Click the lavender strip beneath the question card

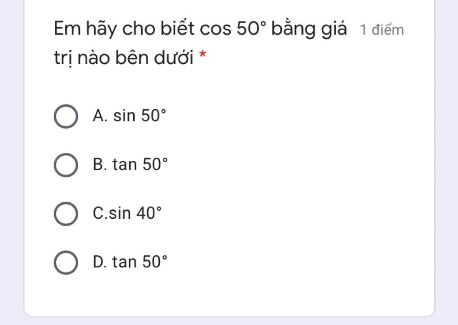[x=224, y=321]
